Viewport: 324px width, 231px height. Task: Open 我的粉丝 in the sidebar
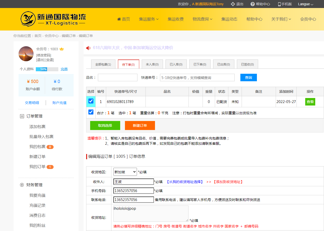38,225
